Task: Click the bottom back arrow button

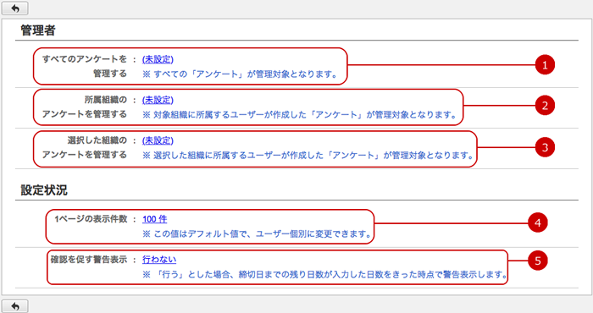Action: click(x=14, y=306)
